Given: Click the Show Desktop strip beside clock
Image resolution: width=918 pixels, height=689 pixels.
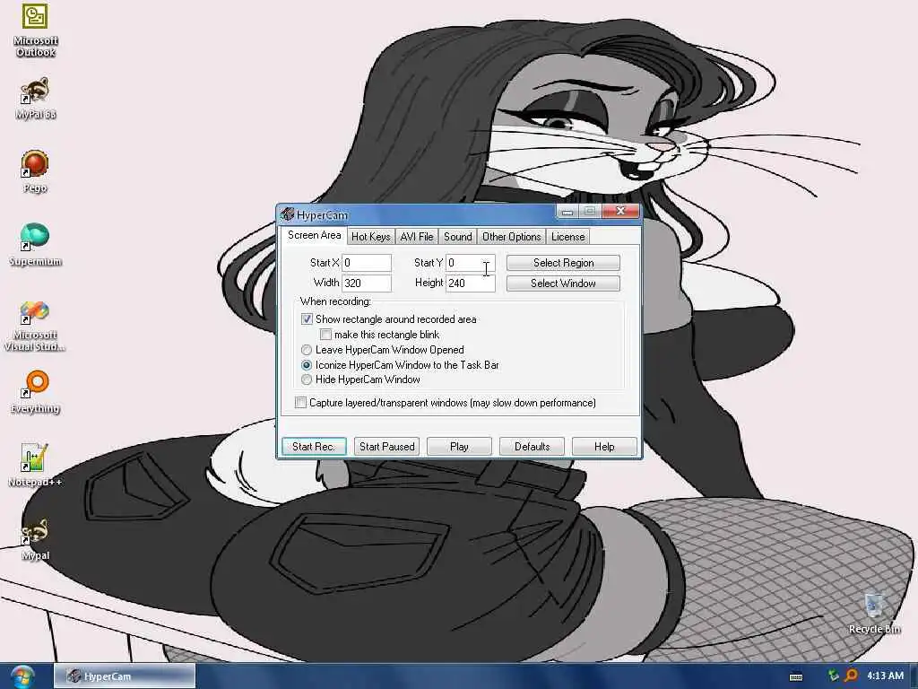Looking at the screenshot, I should pyautogui.click(x=914, y=676).
